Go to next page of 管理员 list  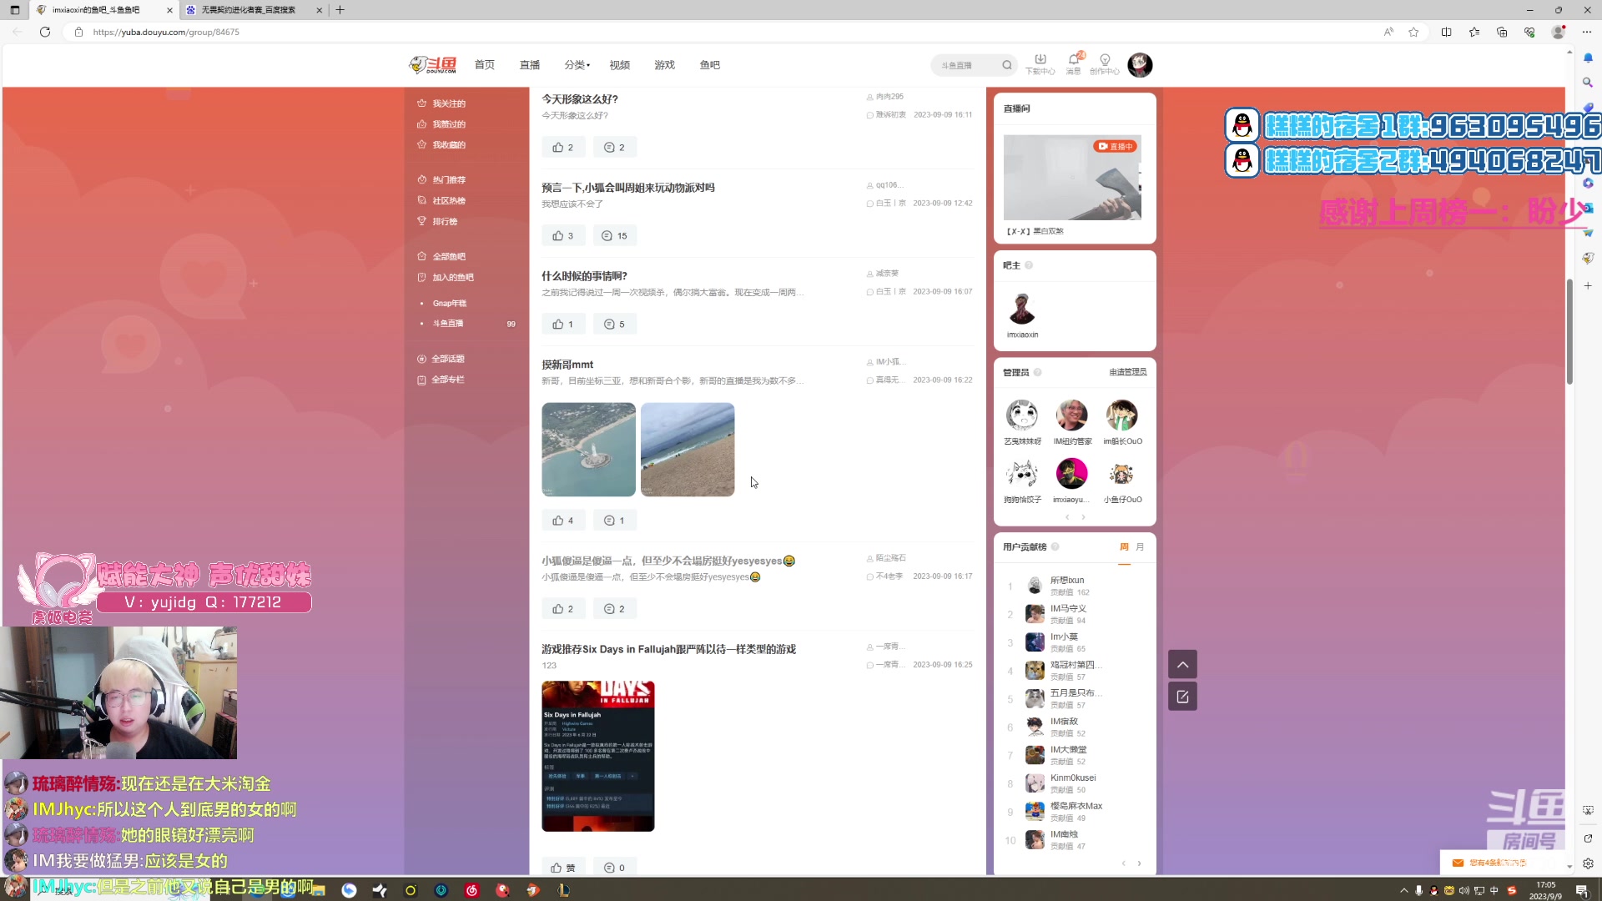tap(1084, 517)
